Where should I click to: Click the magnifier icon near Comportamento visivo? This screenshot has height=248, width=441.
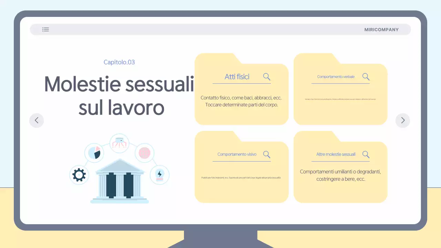coord(266,154)
